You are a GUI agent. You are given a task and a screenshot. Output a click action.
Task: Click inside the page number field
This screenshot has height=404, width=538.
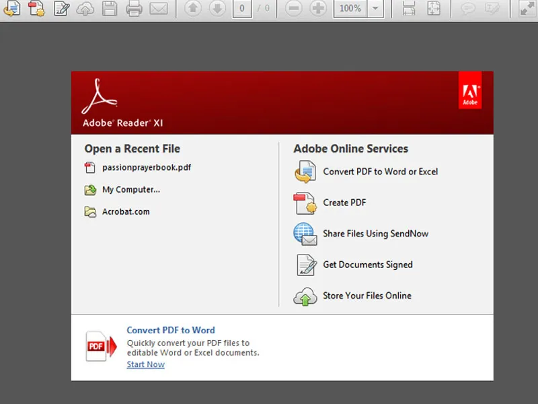tap(242, 9)
